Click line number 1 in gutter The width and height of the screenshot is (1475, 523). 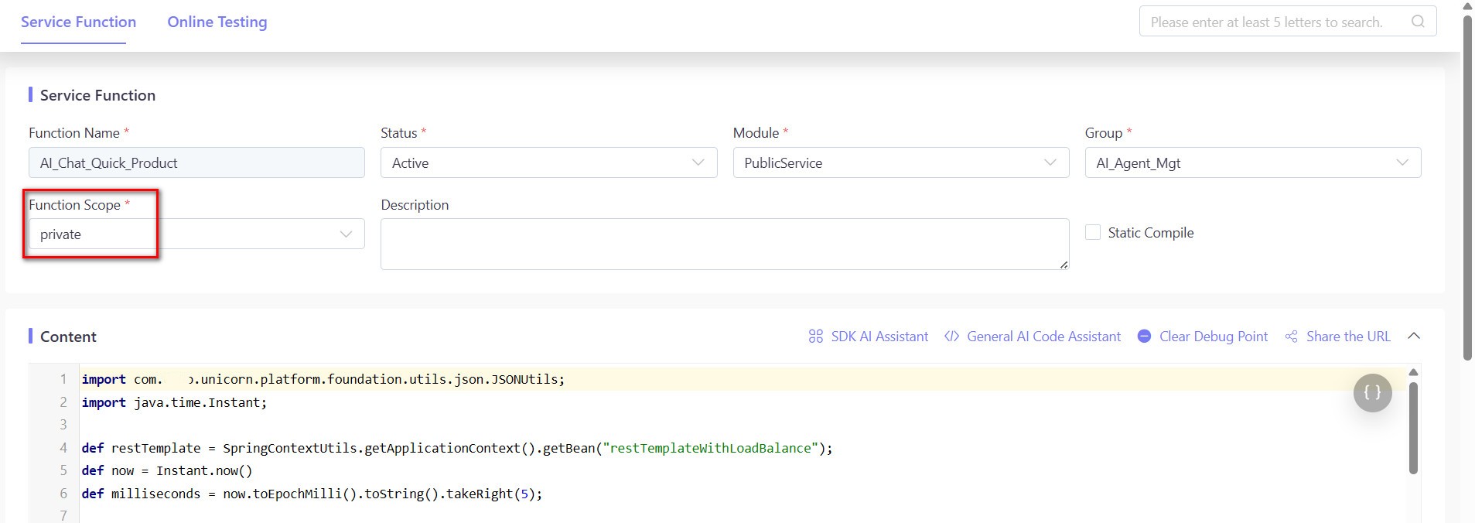click(x=63, y=379)
